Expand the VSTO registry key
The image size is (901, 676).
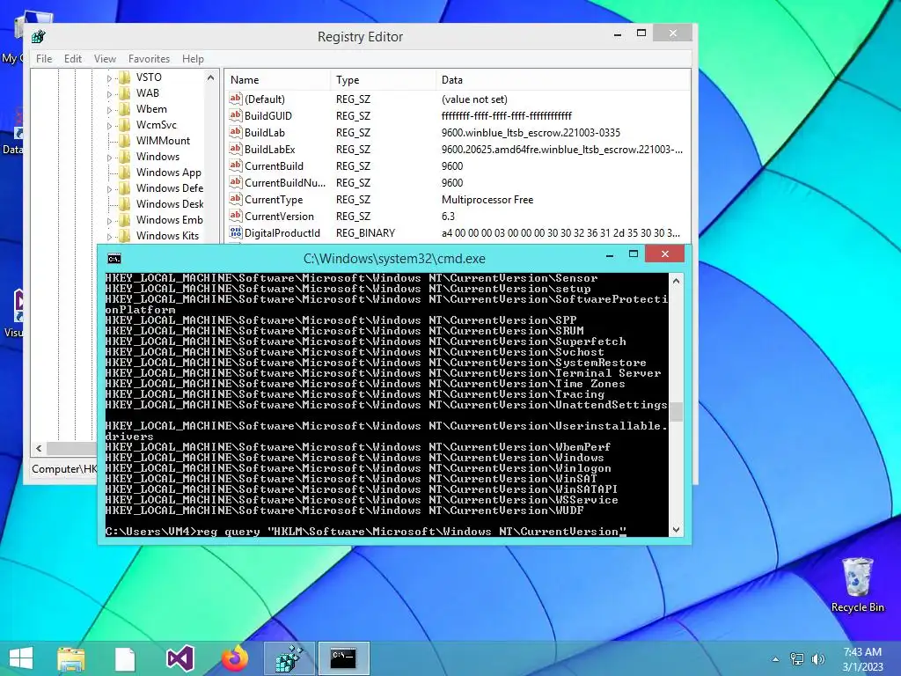(109, 77)
